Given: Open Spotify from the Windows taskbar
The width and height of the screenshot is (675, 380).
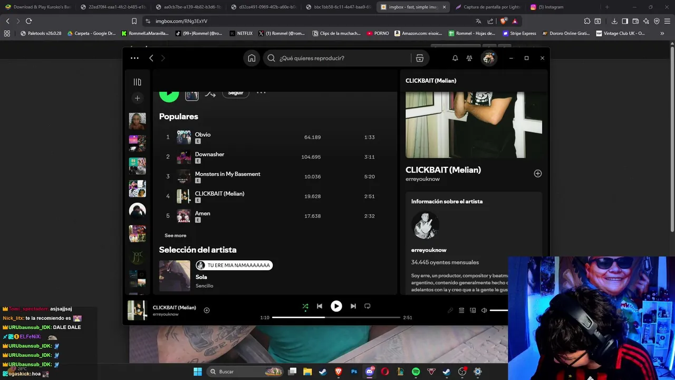Looking at the screenshot, I should tap(416, 372).
